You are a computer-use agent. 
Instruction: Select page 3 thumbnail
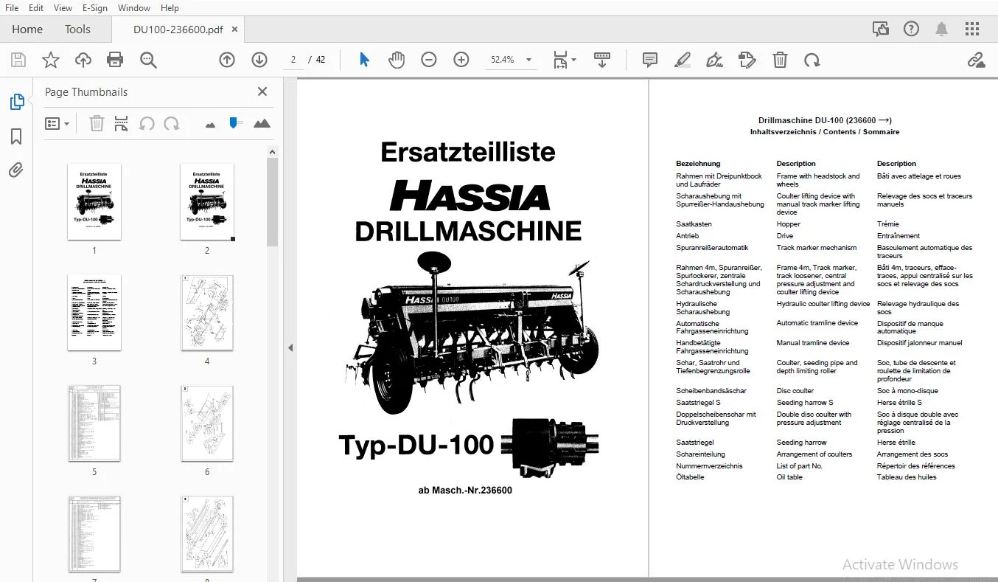coord(94,313)
